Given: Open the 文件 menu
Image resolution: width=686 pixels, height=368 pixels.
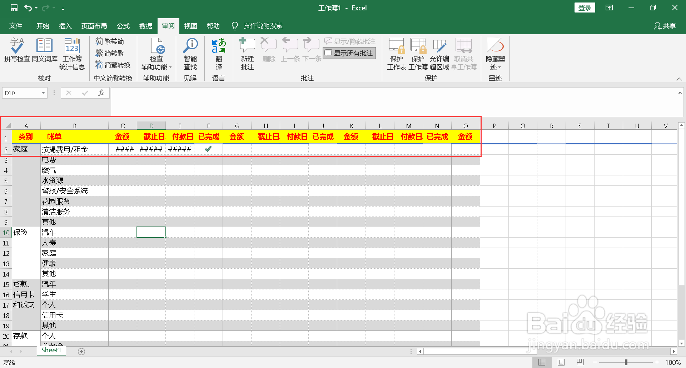Looking at the screenshot, I should click(15, 26).
